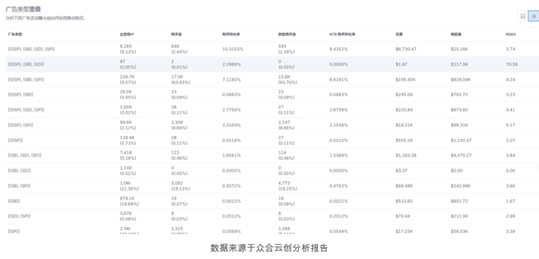This screenshot has width=539, height=259.
Task: Click sales value $117.96
Action: click(x=460, y=64)
